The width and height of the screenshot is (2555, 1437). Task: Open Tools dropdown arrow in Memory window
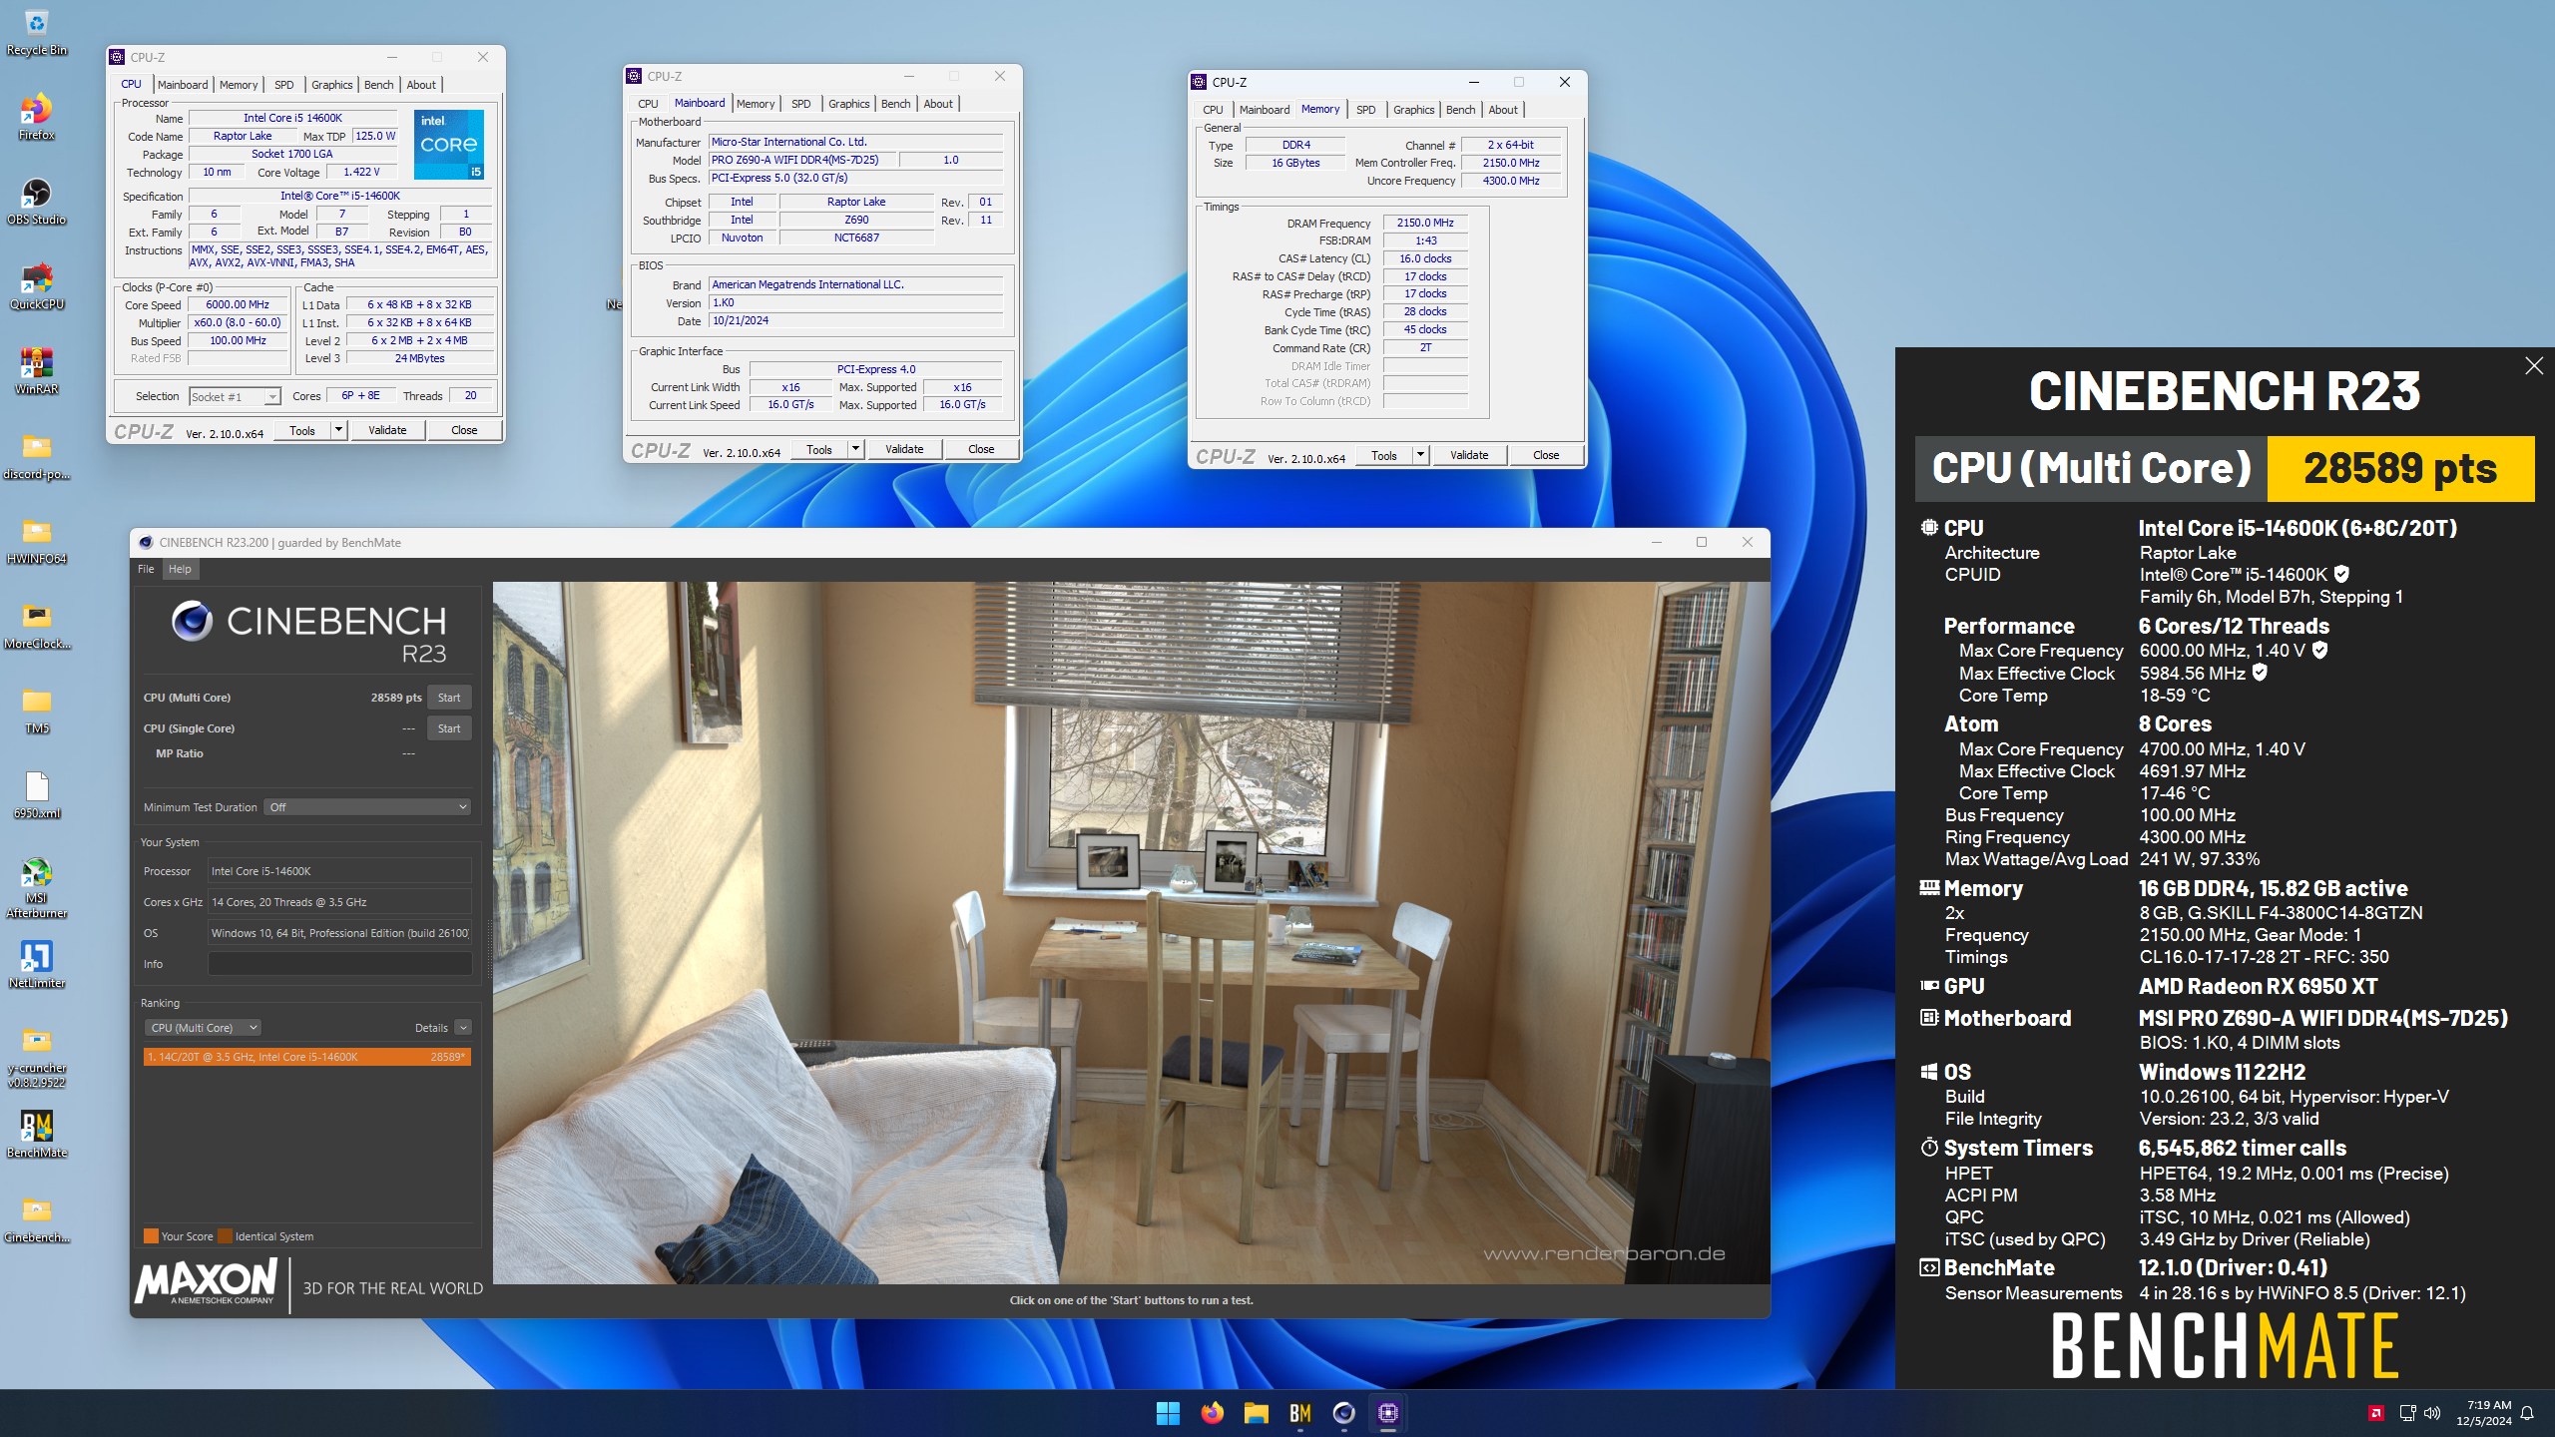1420,455
